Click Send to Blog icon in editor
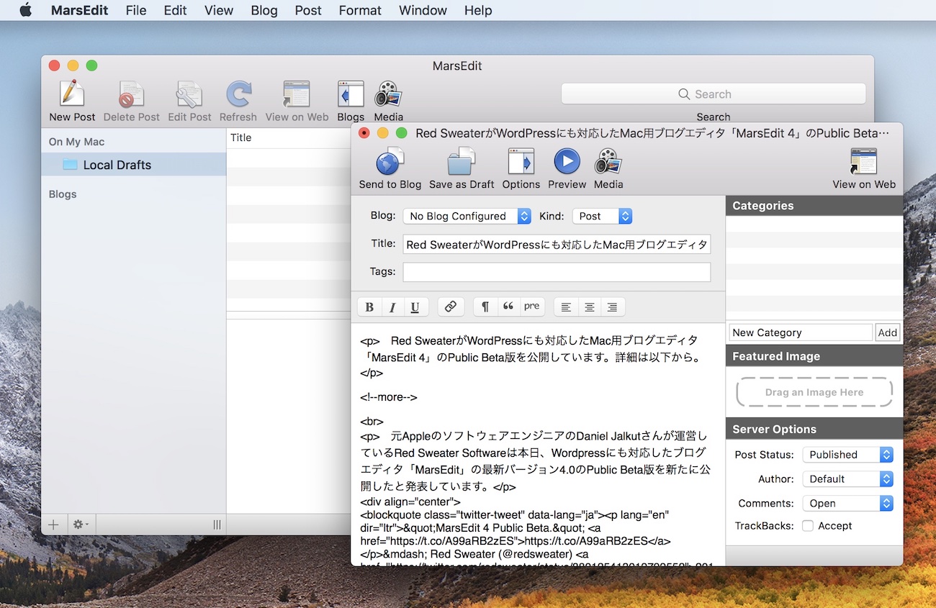The height and width of the screenshot is (608, 936). [x=390, y=162]
